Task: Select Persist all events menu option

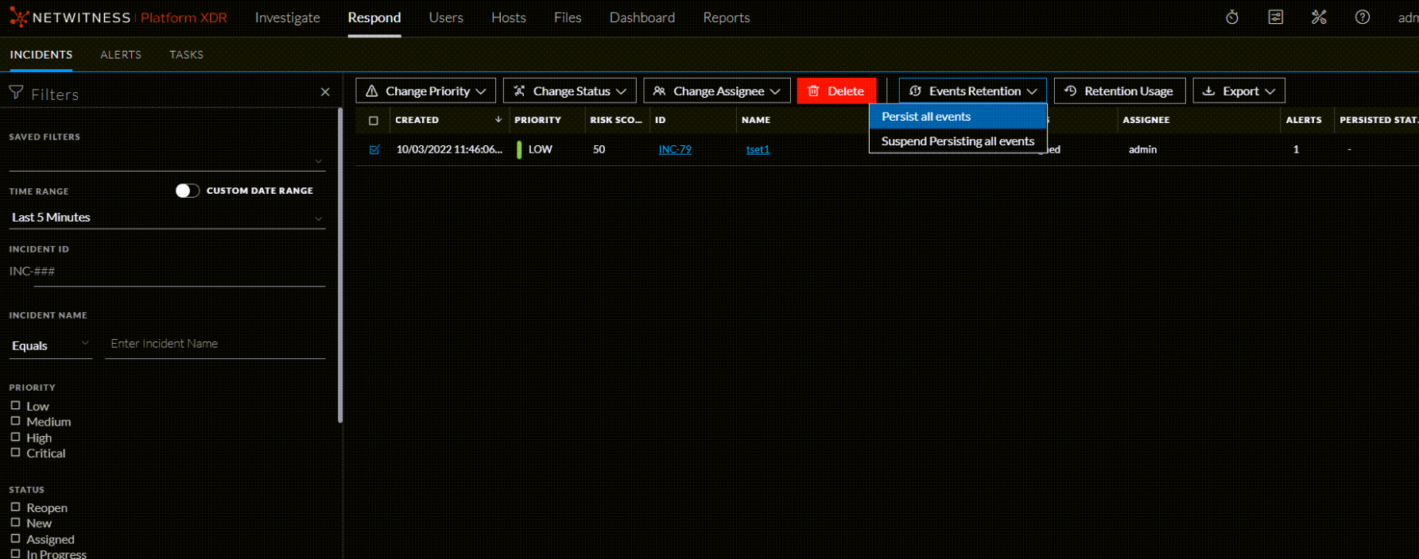Action: tap(926, 117)
